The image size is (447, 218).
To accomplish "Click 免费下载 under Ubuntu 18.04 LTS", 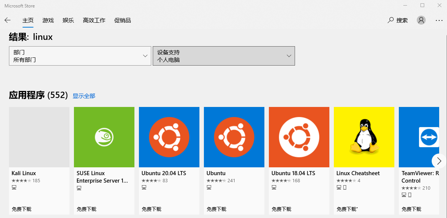I will point(282,209).
